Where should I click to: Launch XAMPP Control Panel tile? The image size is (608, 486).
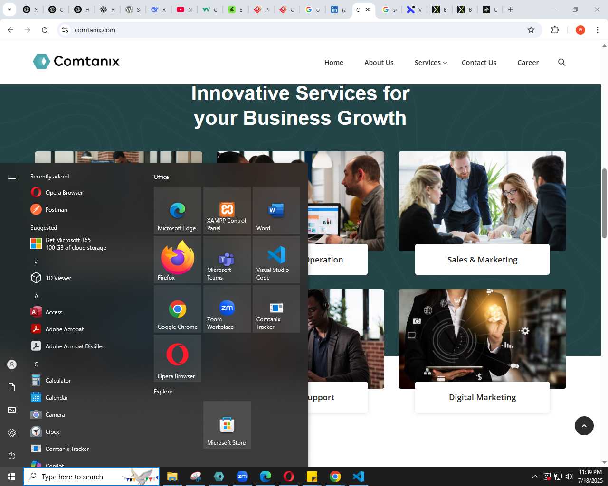pyautogui.click(x=227, y=210)
